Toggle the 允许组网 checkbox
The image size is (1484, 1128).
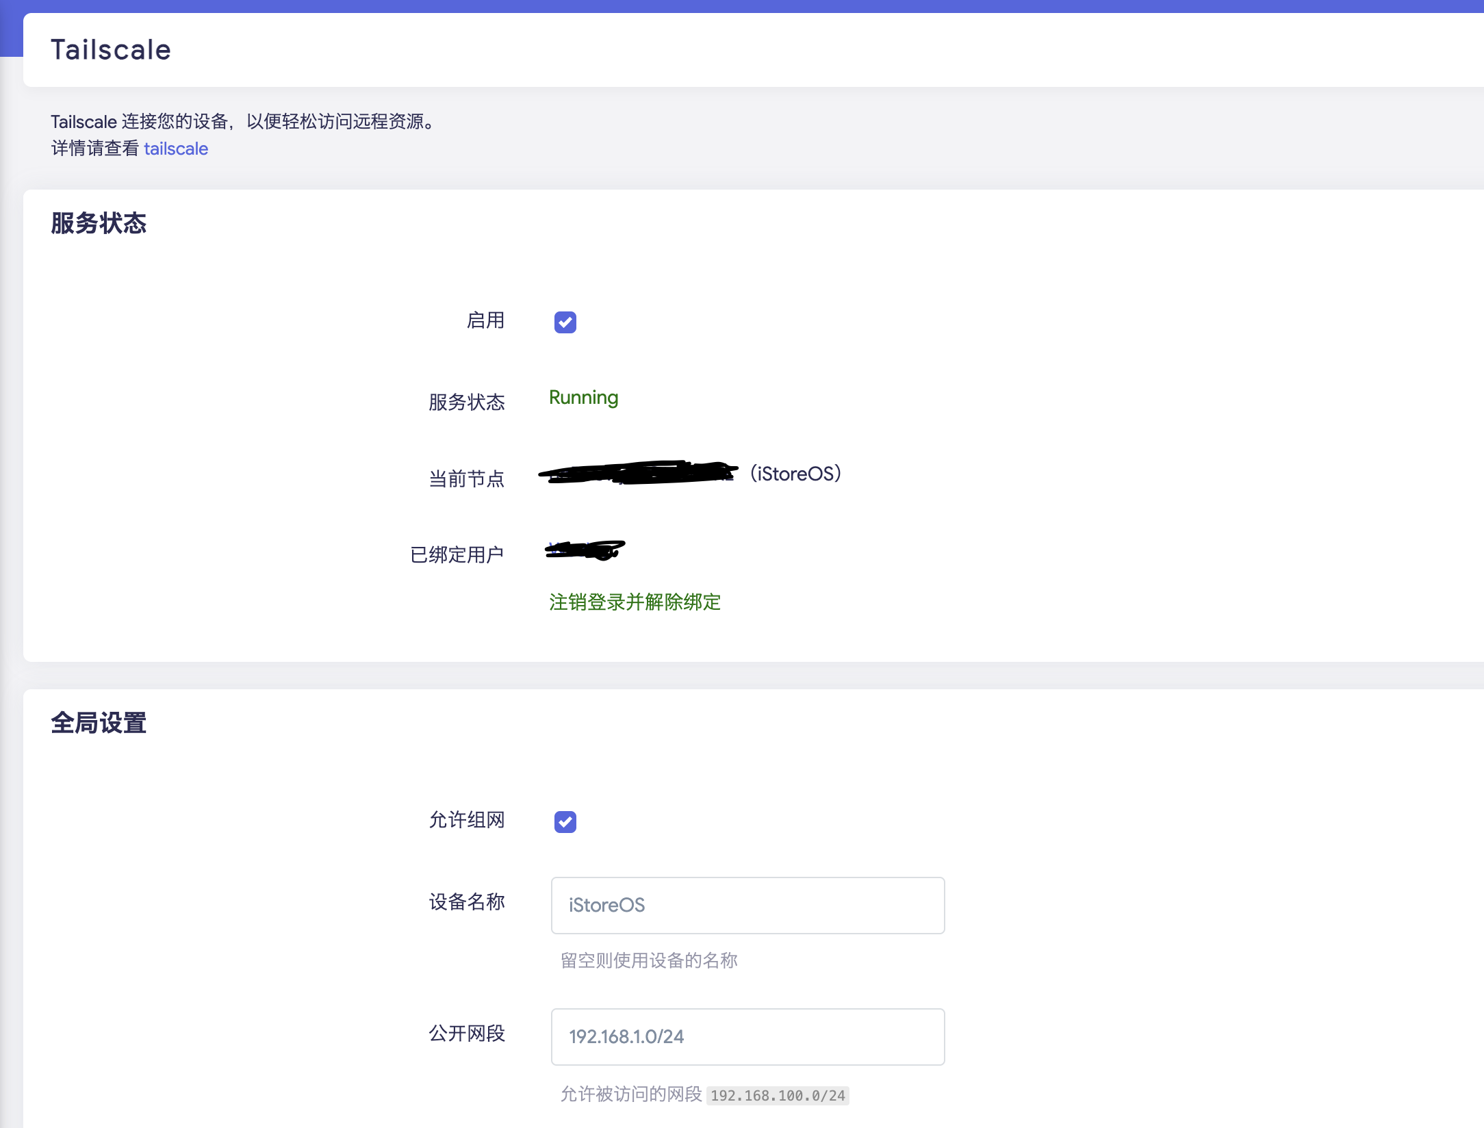click(x=565, y=821)
